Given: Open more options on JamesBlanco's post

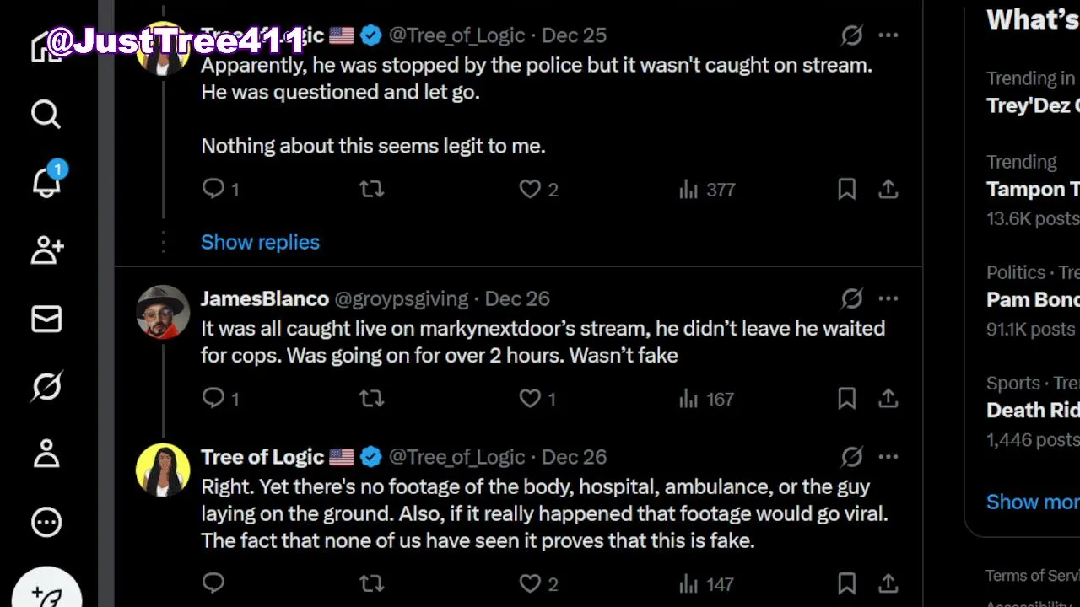Looking at the screenshot, I should 888,298.
